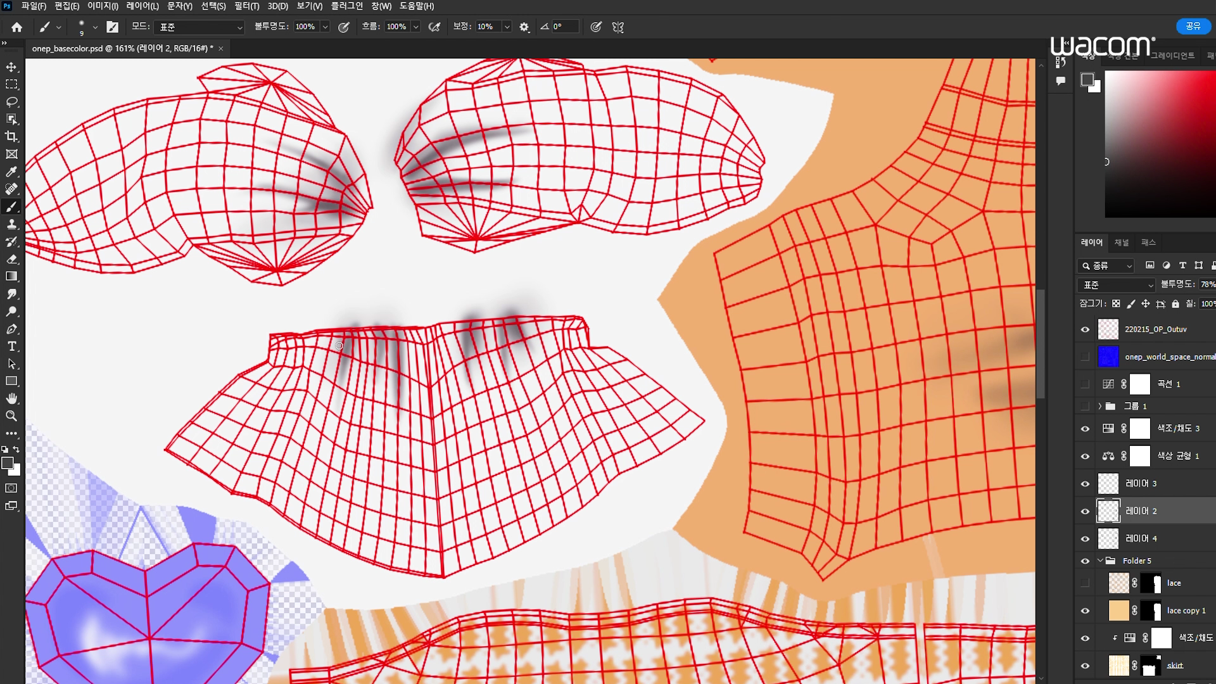1216x684 pixels.
Task: Select the Move tool
Action: pos(11,67)
